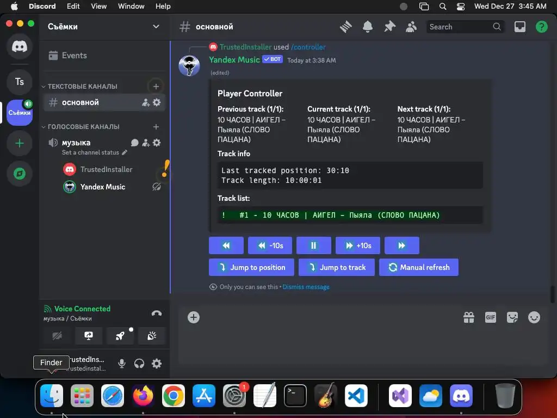Image resolution: width=557 pixels, height=418 pixels.
Task: Toggle the member list icon
Action: [x=411, y=27]
